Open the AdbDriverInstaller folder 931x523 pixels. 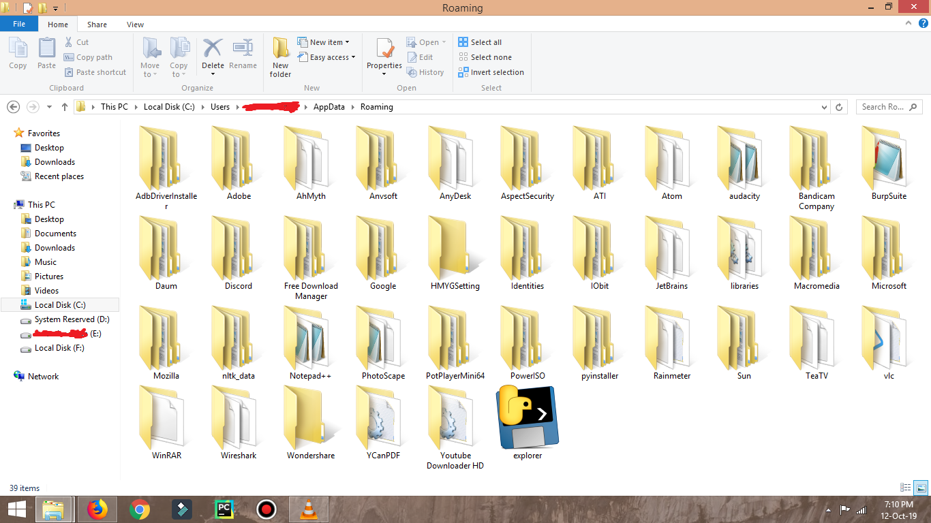[166, 168]
